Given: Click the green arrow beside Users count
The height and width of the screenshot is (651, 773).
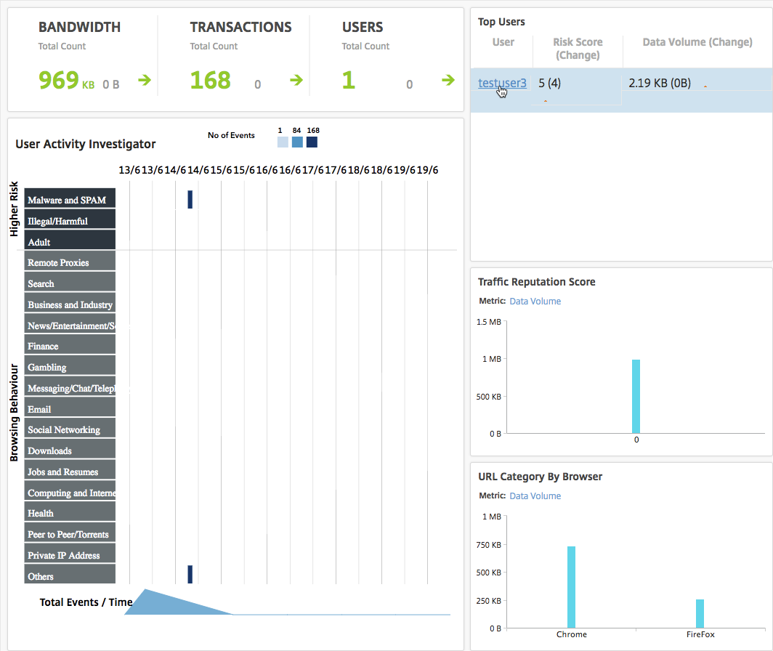Looking at the screenshot, I should click(448, 80).
